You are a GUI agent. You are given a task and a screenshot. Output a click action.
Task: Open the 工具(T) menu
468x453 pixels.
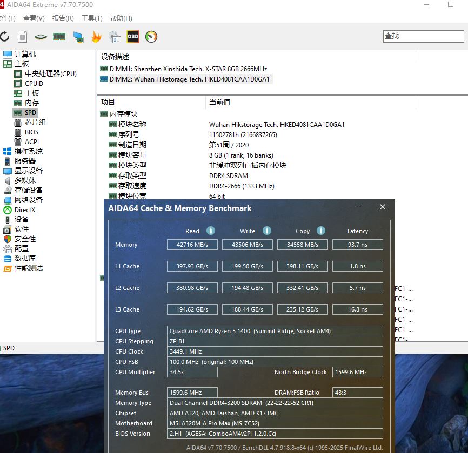(92, 18)
